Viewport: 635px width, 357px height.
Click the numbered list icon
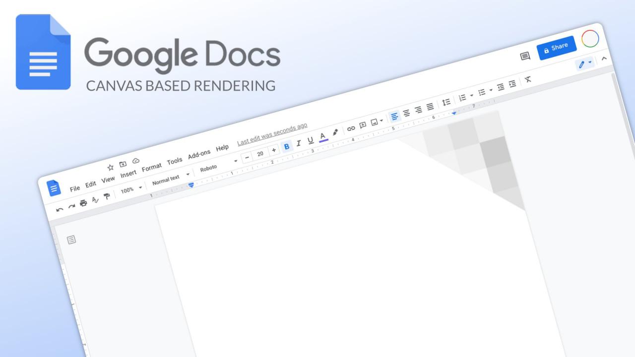click(462, 97)
